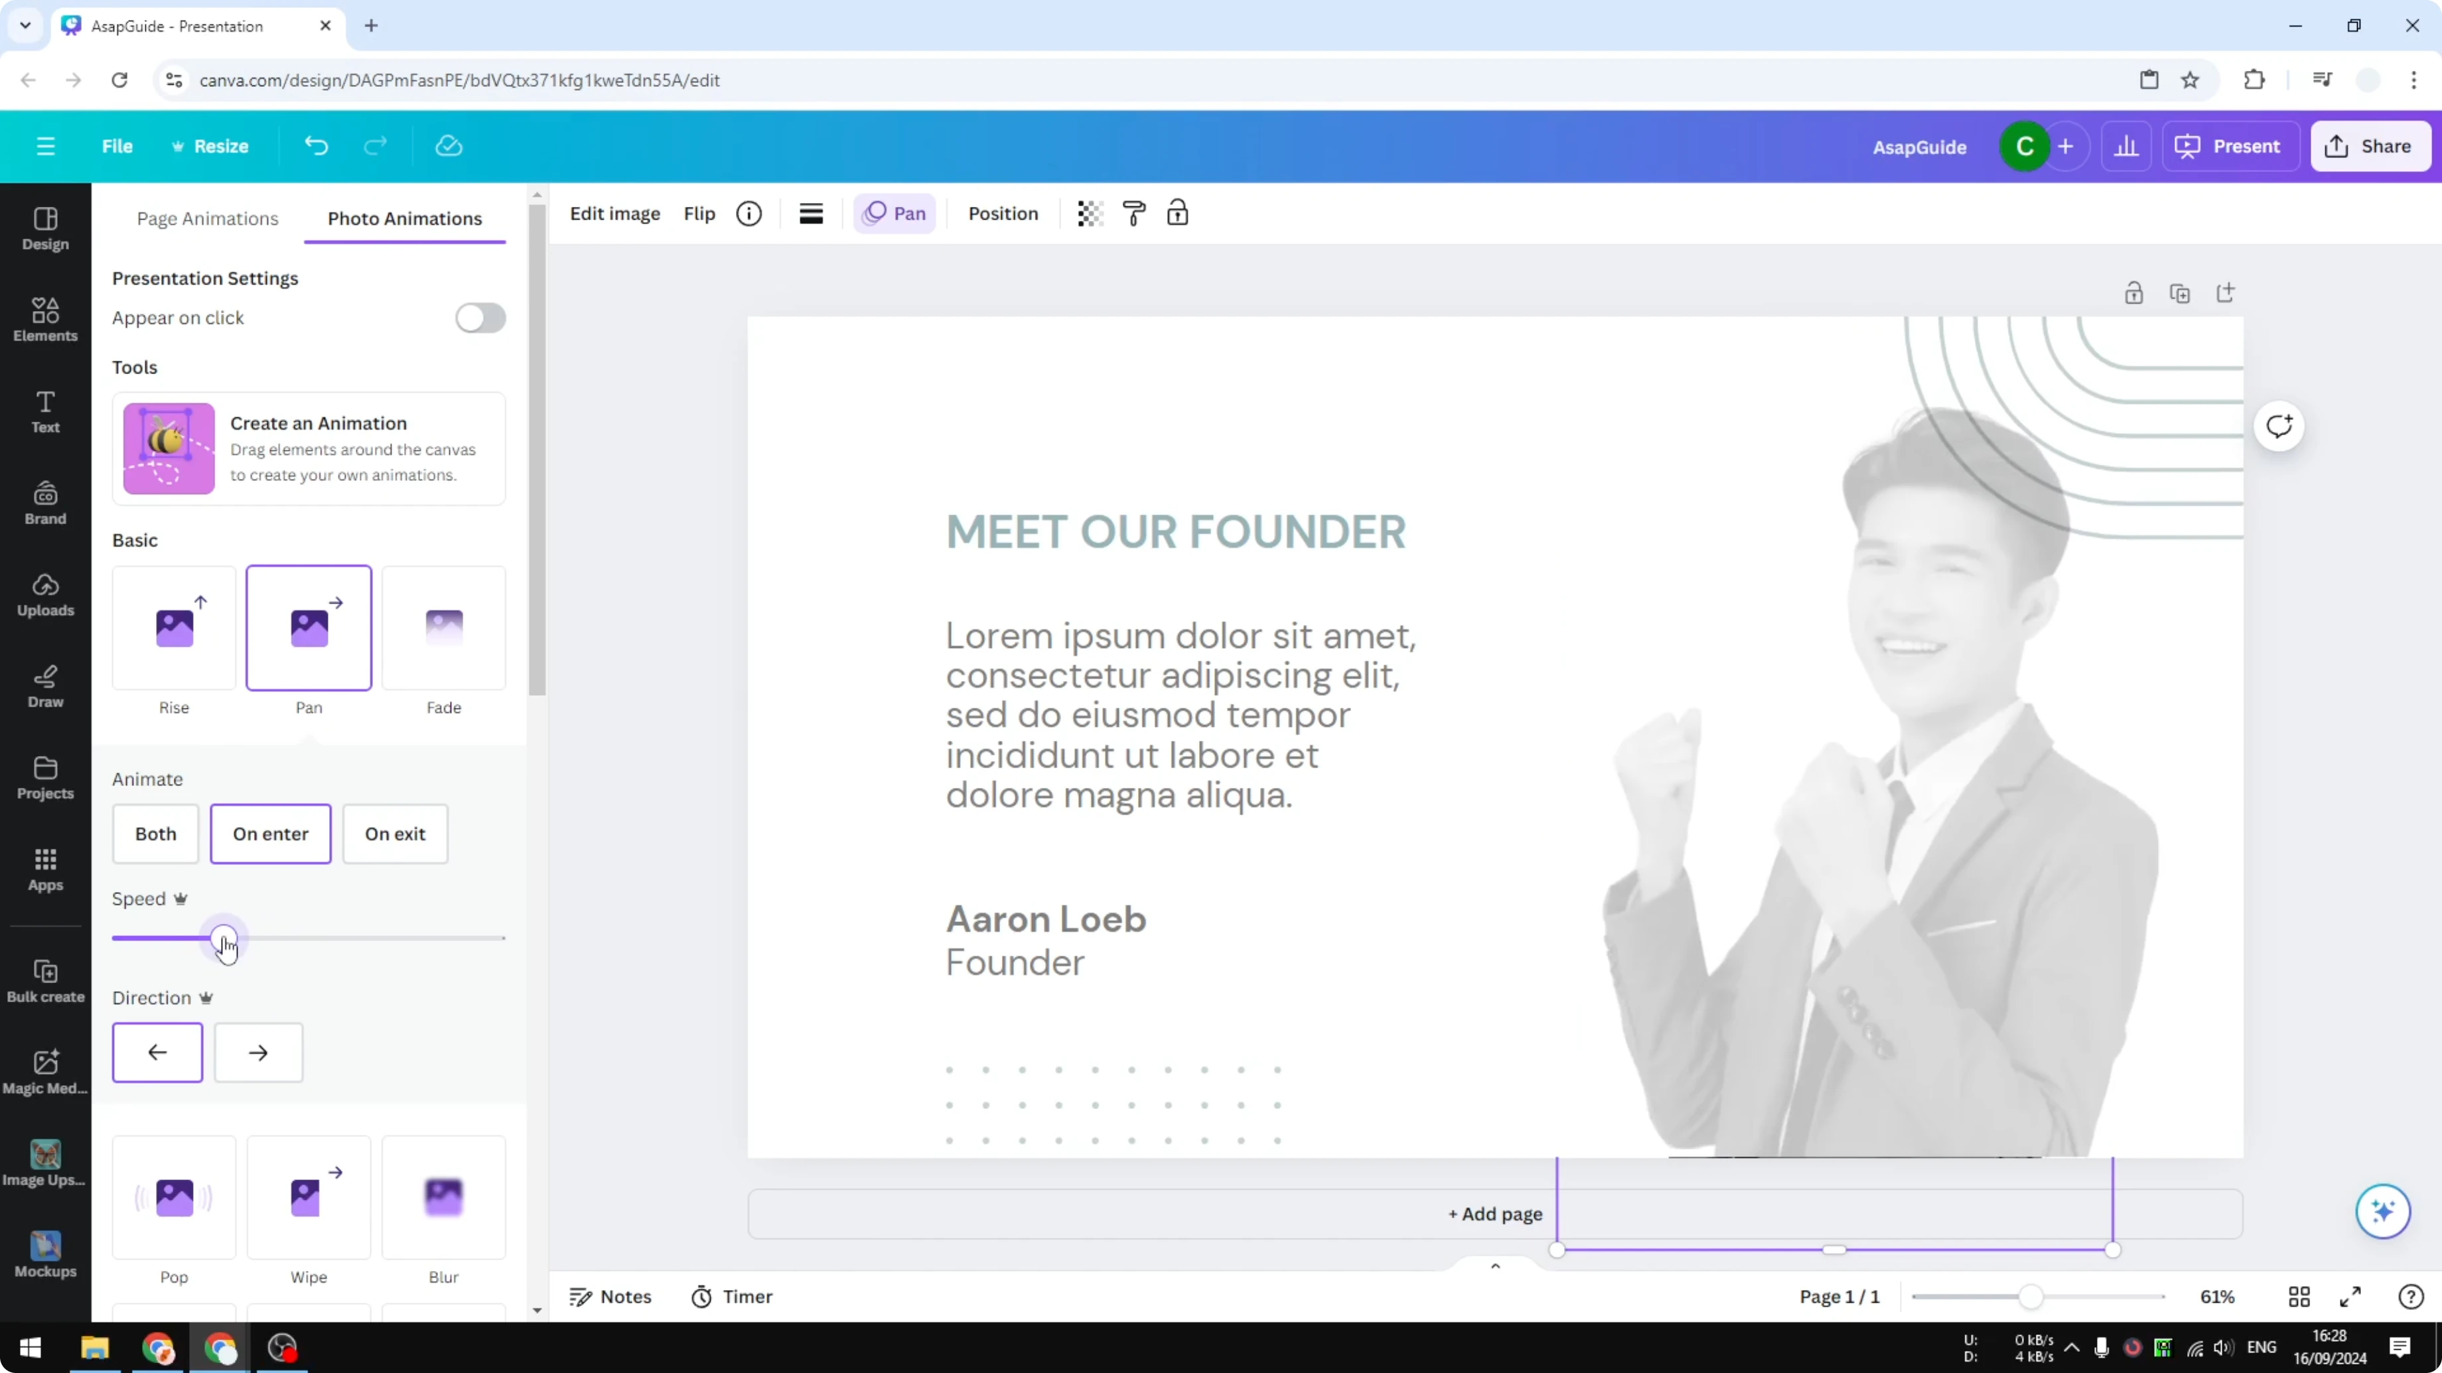Select the Pan animation thumbnail
The width and height of the screenshot is (2442, 1373).
point(309,628)
